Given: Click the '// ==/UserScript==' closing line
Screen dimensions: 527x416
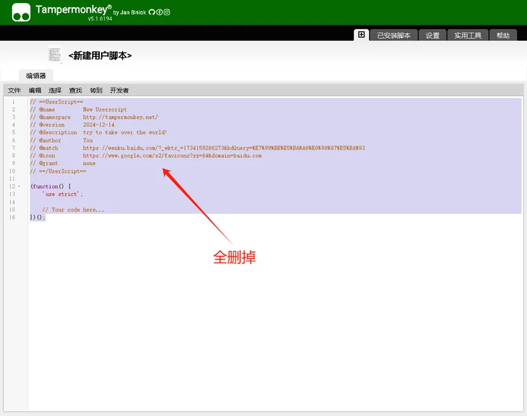Looking at the screenshot, I should pyautogui.click(x=58, y=171).
